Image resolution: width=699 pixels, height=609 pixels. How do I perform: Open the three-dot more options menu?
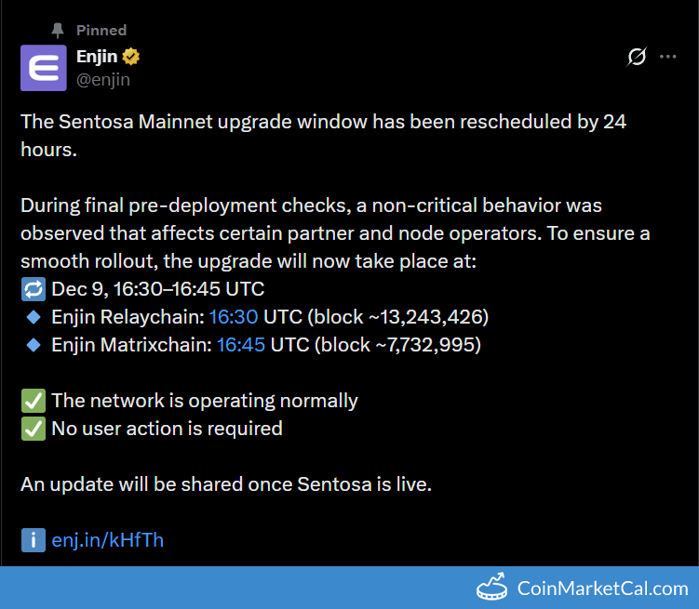click(x=668, y=57)
